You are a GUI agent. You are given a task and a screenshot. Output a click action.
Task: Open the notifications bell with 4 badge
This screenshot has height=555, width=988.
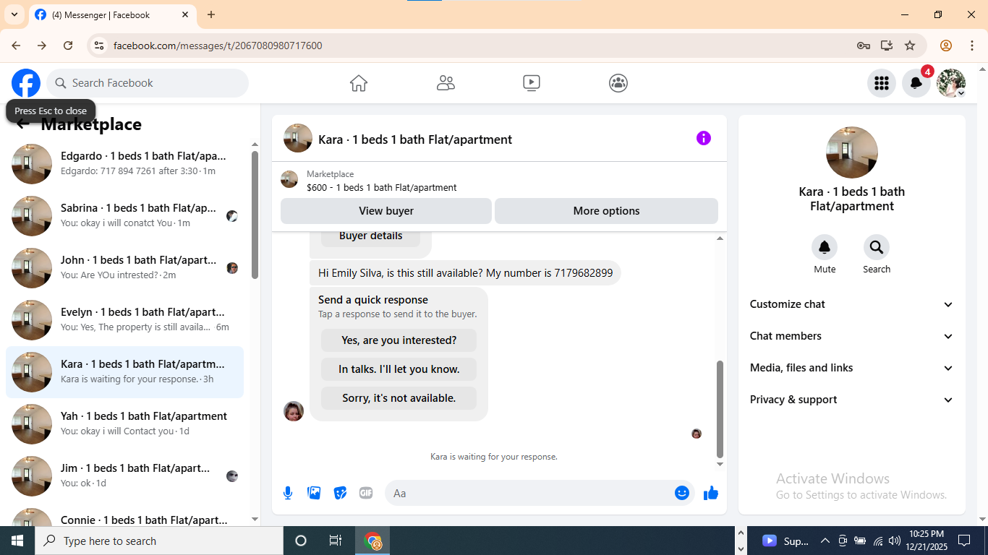916,83
